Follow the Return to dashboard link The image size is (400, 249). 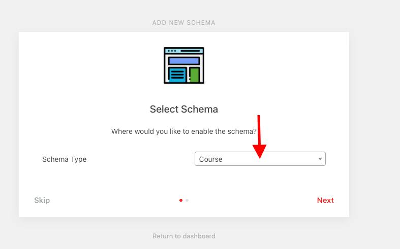click(183, 236)
